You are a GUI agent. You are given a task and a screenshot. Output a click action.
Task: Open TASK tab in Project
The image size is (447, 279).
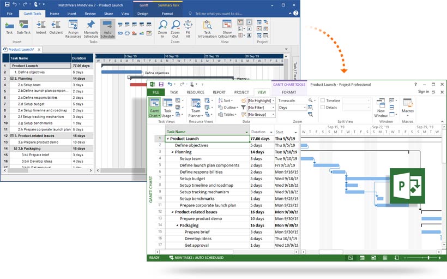(x=174, y=92)
